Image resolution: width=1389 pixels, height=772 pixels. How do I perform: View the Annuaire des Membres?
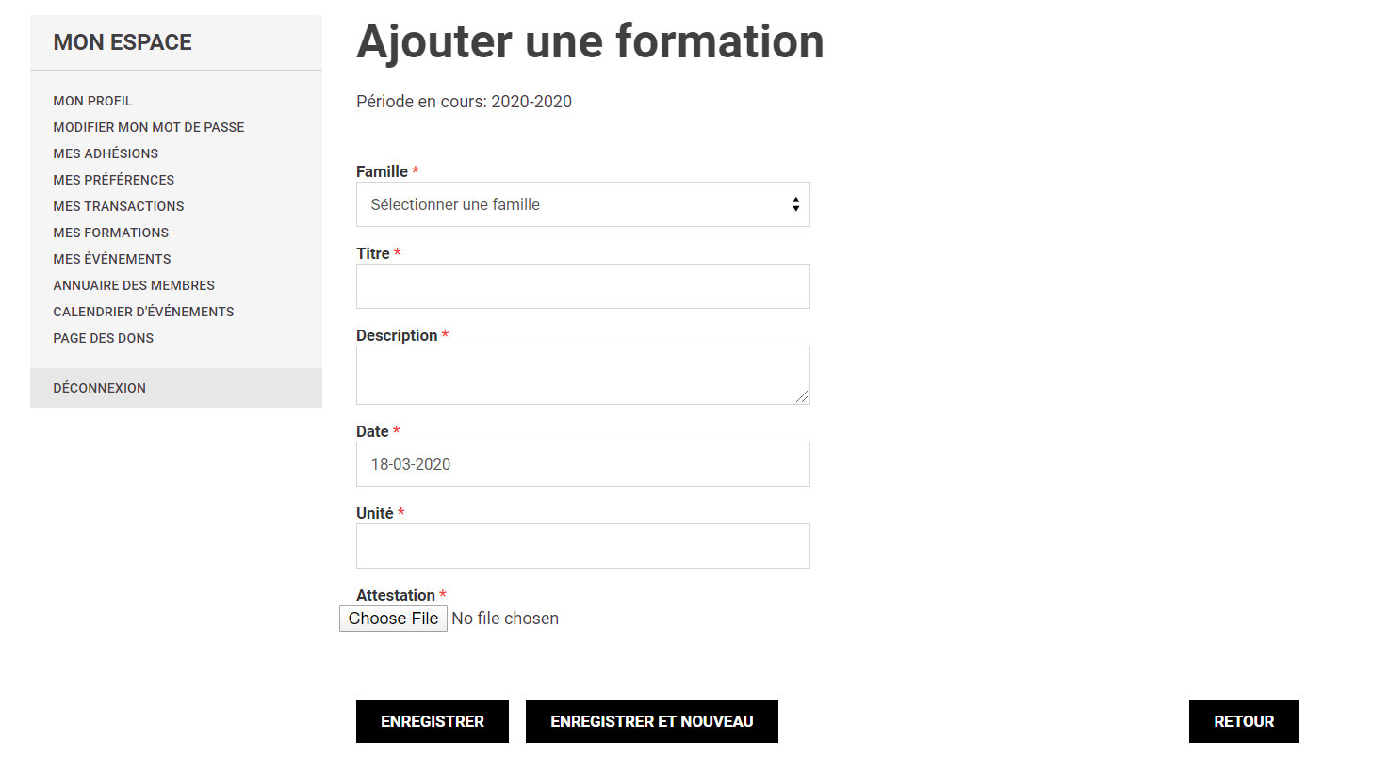(134, 285)
